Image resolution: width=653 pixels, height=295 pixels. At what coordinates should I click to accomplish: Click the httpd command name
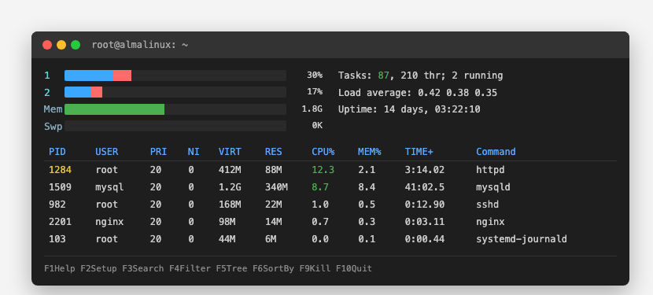click(491, 170)
